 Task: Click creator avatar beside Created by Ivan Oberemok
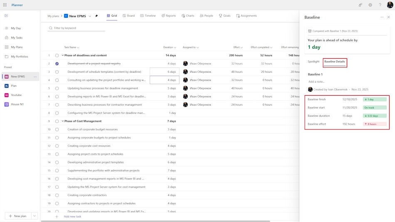310,89
